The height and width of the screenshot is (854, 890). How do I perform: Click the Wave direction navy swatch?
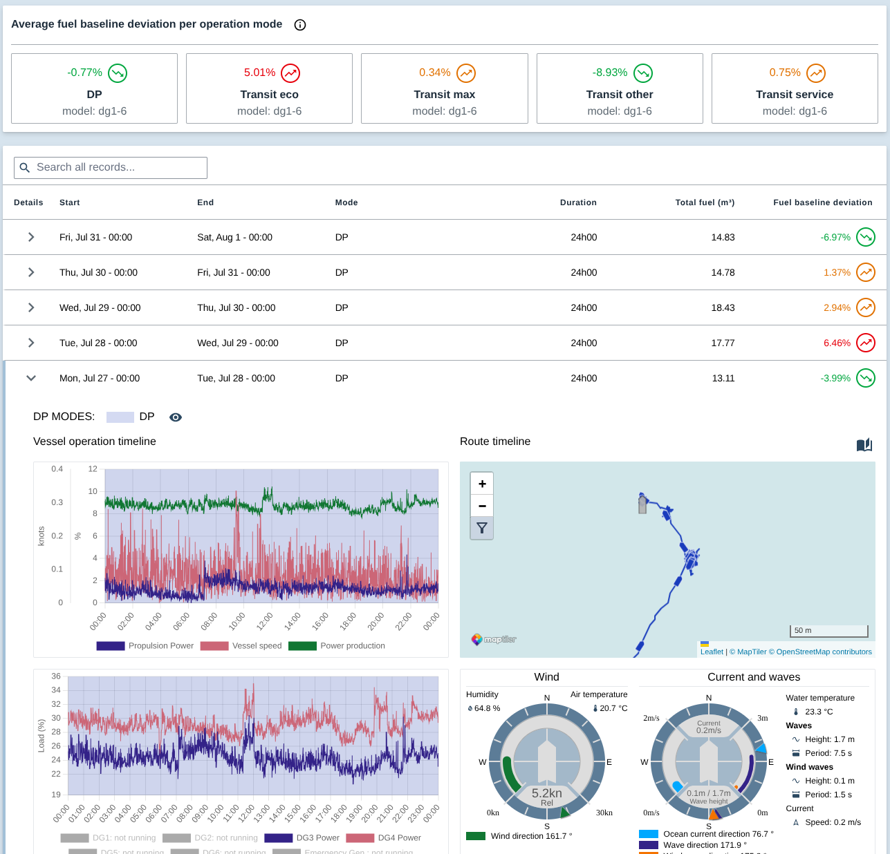coord(649,845)
